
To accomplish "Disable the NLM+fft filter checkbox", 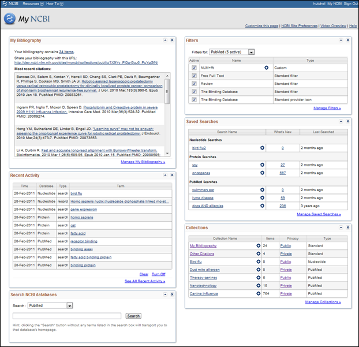I will [x=194, y=68].
